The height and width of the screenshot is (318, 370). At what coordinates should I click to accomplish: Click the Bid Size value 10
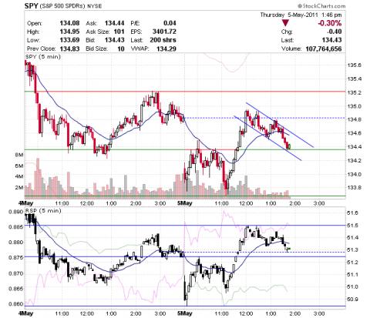point(121,49)
